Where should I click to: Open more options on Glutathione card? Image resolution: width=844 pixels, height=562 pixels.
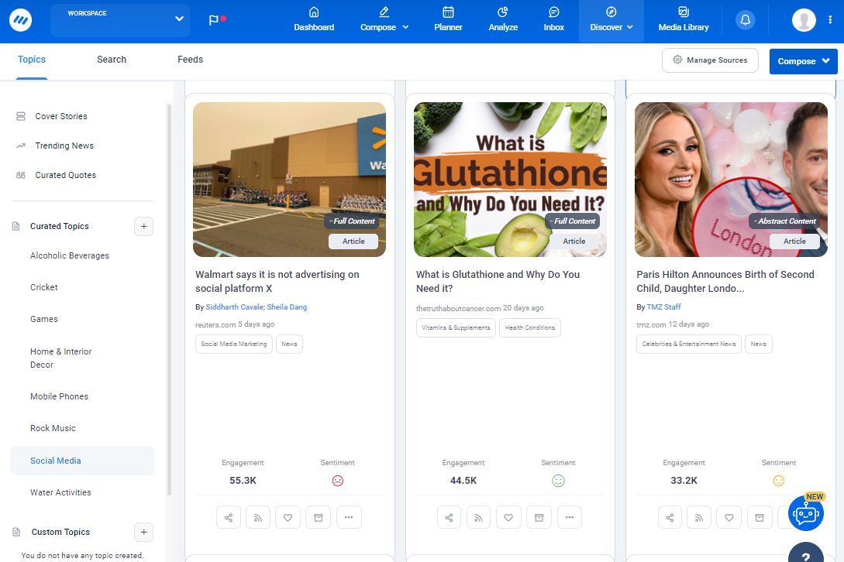coord(570,517)
